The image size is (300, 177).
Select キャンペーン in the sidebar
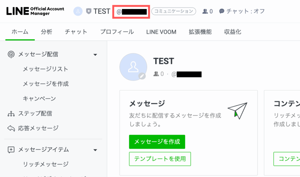[x=39, y=98]
